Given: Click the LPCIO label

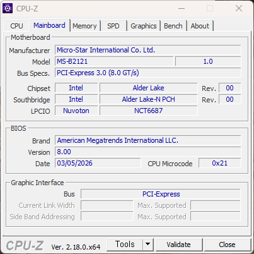Looking at the screenshot, I should point(40,111).
